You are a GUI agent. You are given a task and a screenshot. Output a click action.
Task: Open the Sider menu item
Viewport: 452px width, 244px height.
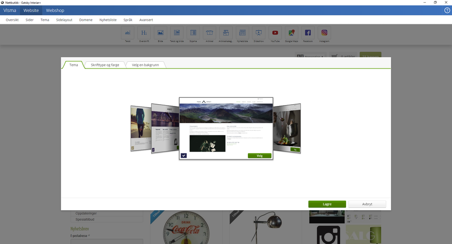(x=29, y=20)
